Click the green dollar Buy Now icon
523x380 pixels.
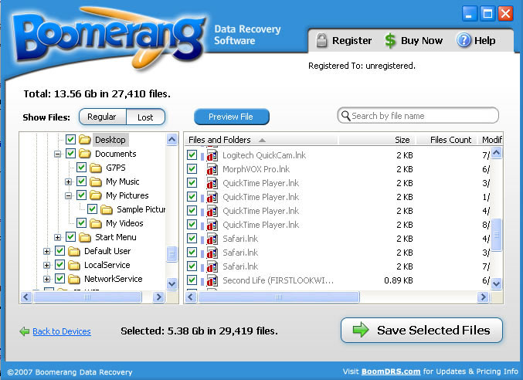pos(390,41)
